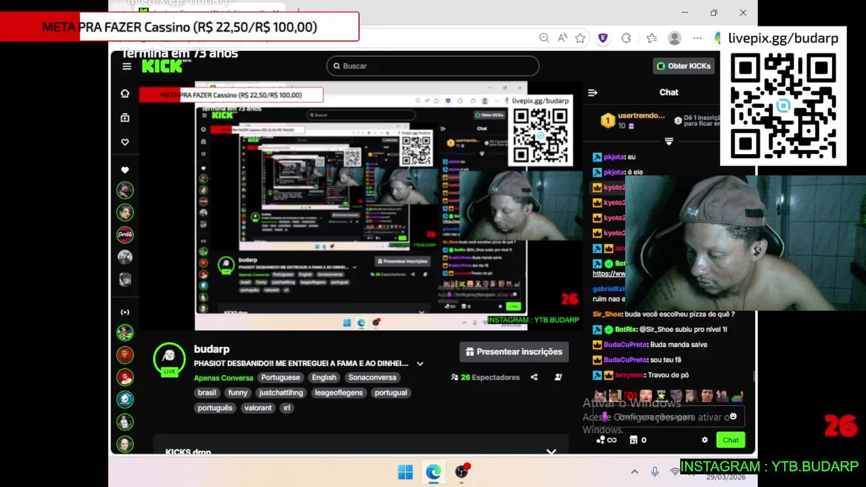The width and height of the screenshot is (866, 487).
Task: Go to Kick home via the house icon
Action: pyautogui.click(x=124, y=93)
